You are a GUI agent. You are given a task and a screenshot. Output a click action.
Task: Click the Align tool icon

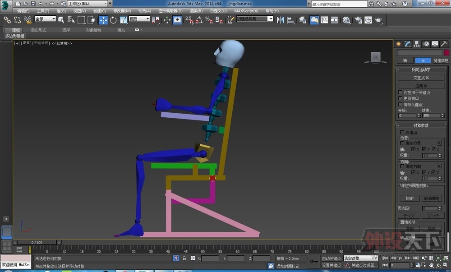point(291,20)
